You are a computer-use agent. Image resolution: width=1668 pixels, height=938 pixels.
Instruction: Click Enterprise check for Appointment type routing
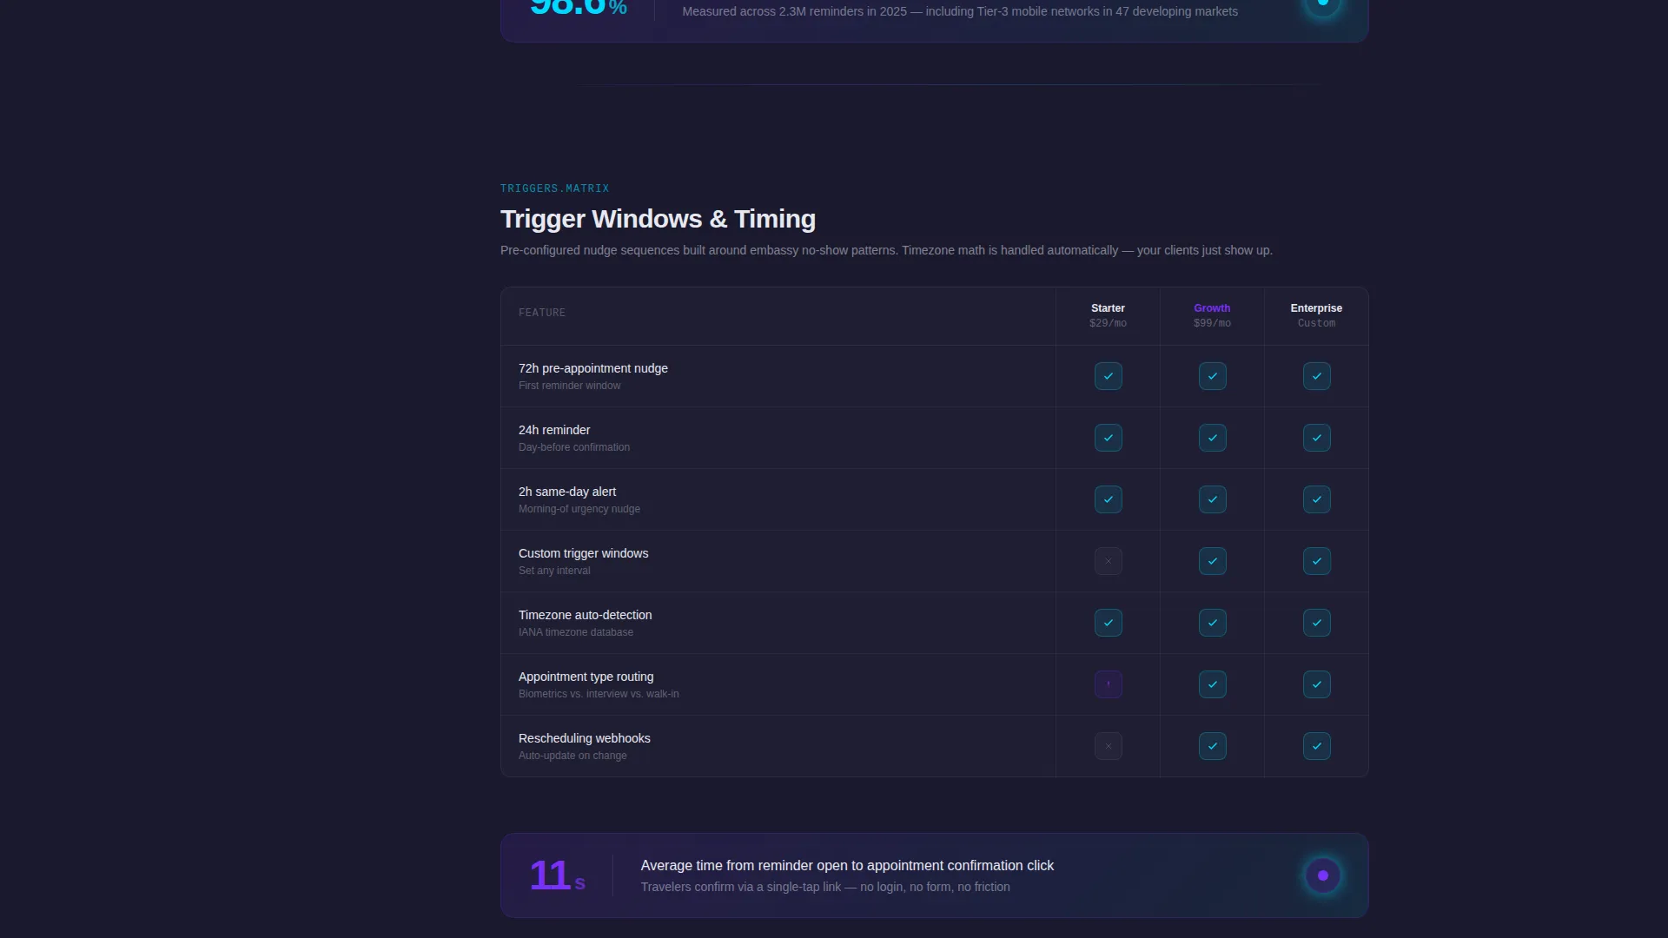1316,684
